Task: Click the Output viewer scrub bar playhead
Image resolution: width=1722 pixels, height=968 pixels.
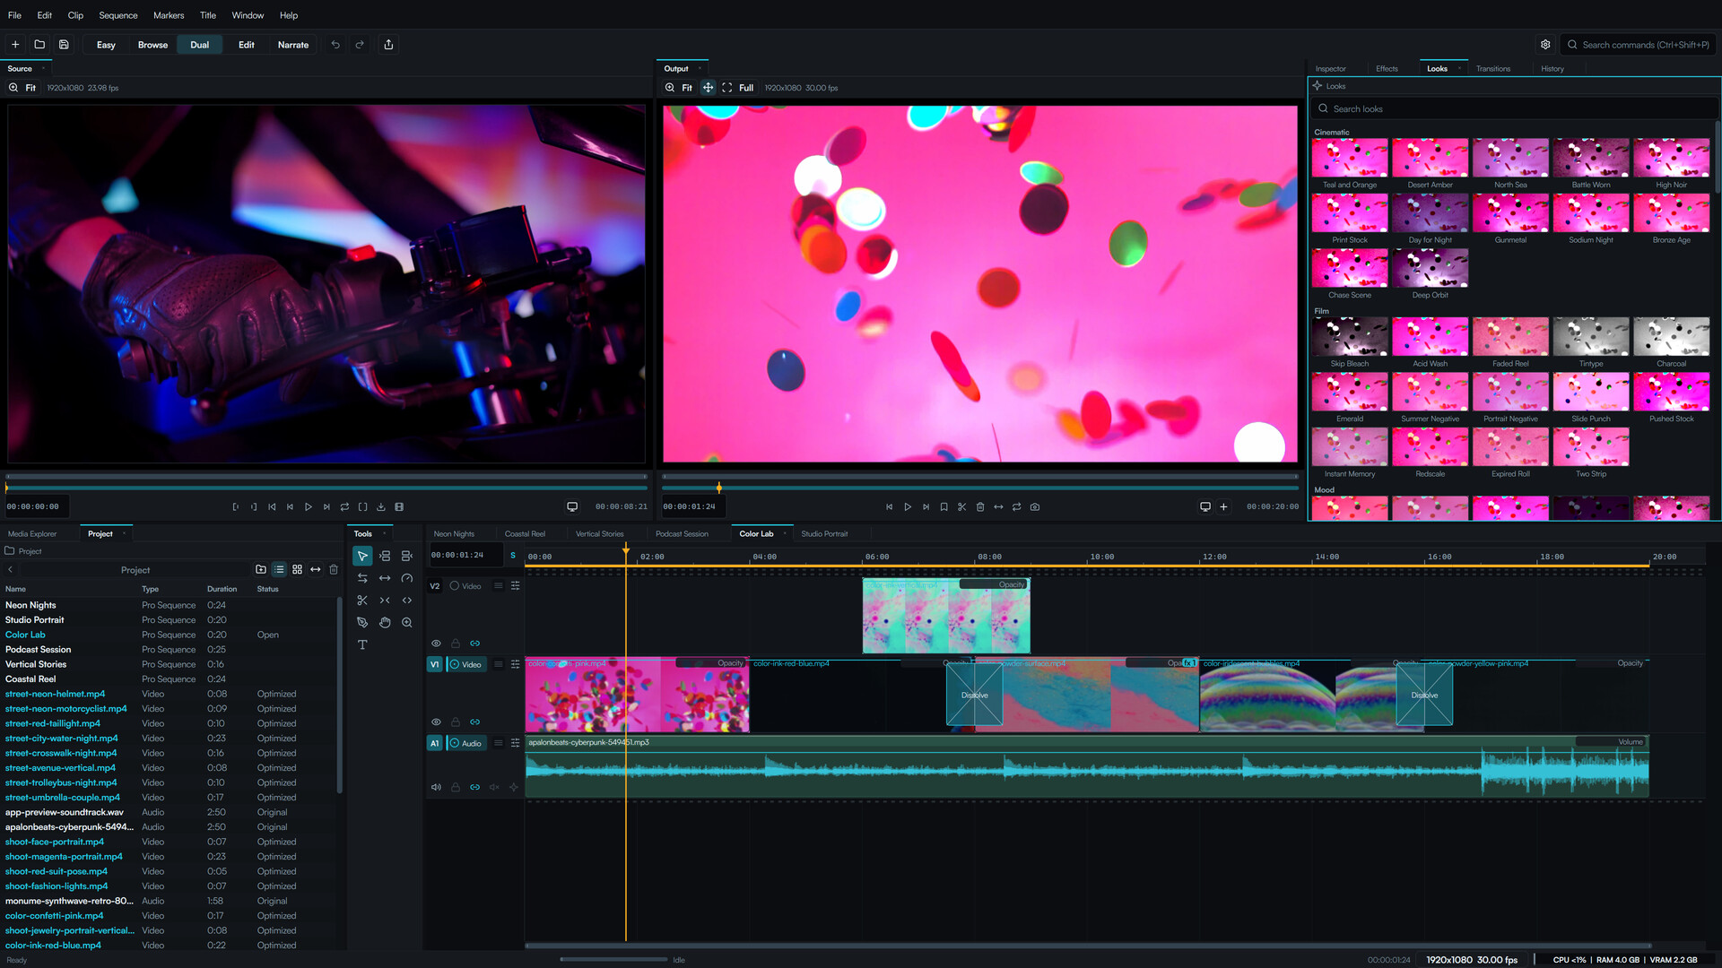Action: click(x=719, y=488)
